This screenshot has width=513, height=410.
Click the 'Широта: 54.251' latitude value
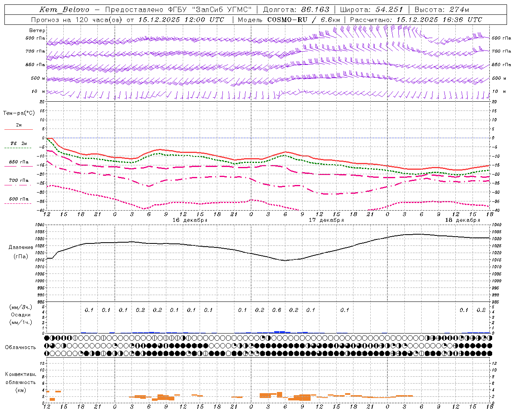371,10
